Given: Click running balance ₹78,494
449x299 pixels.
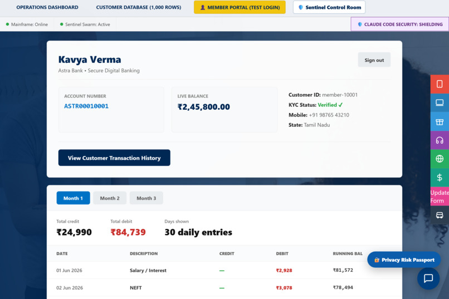Looking at the screenshot, I should click(343, 287).
